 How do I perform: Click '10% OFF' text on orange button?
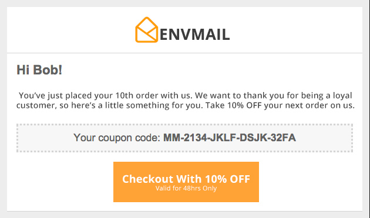[x=227, y=179]
